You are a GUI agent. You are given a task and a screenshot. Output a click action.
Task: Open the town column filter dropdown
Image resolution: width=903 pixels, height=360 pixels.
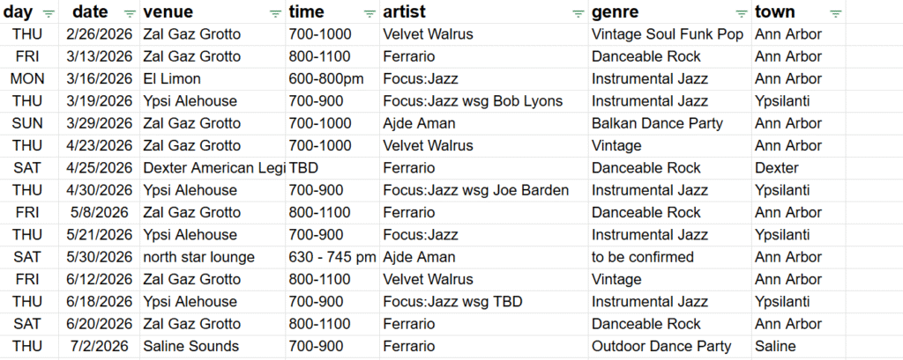[835, 13]
